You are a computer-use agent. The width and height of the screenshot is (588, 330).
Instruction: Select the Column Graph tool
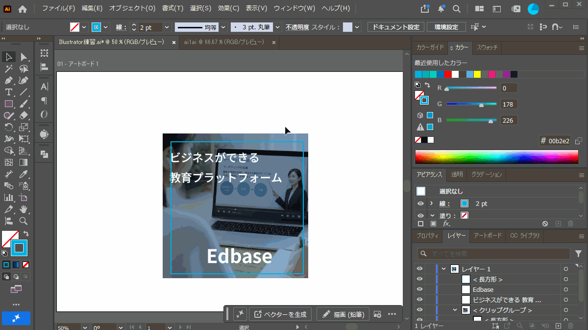[x=9, y=198]
